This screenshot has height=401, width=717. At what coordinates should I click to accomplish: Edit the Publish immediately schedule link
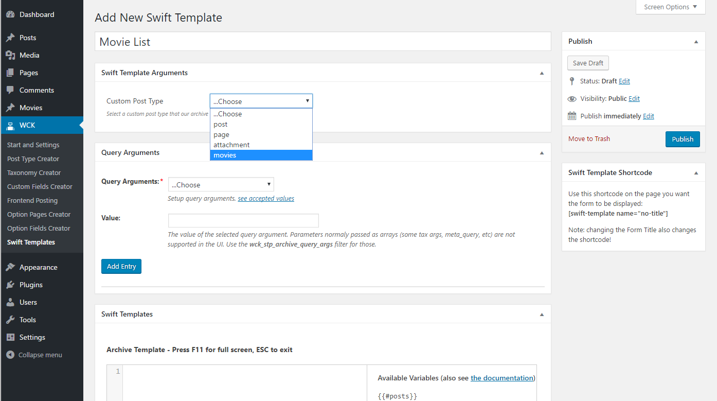point(649,116)
